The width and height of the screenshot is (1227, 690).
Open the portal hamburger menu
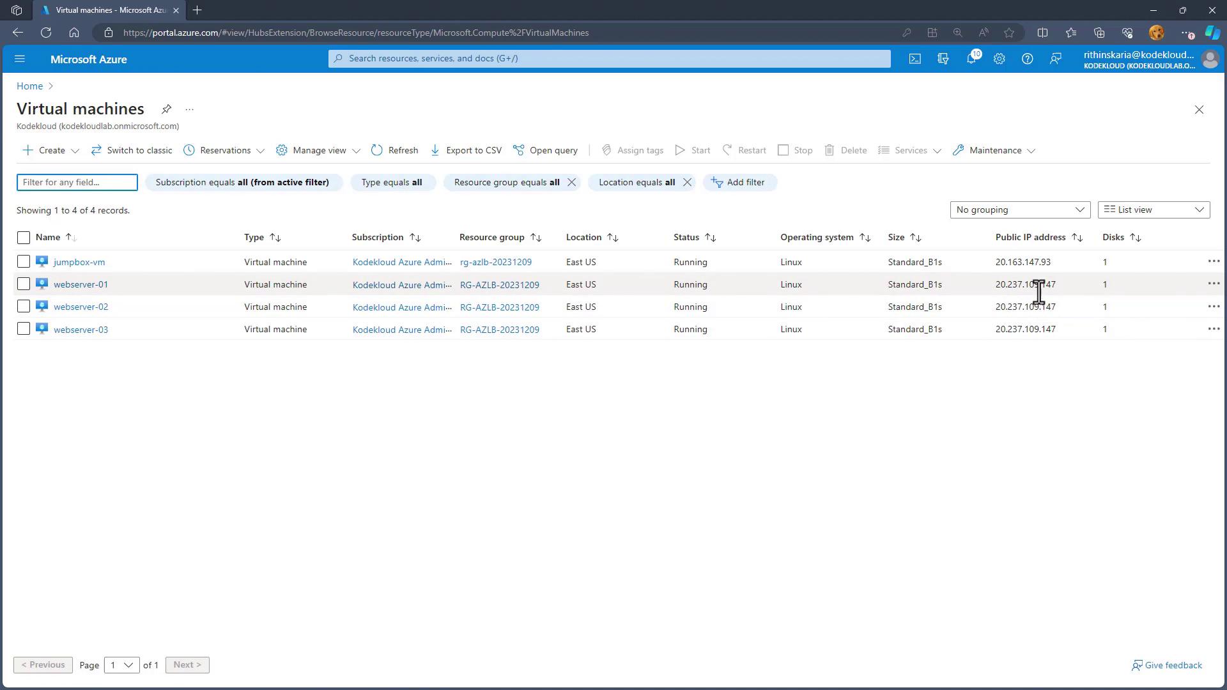[20, 59]
